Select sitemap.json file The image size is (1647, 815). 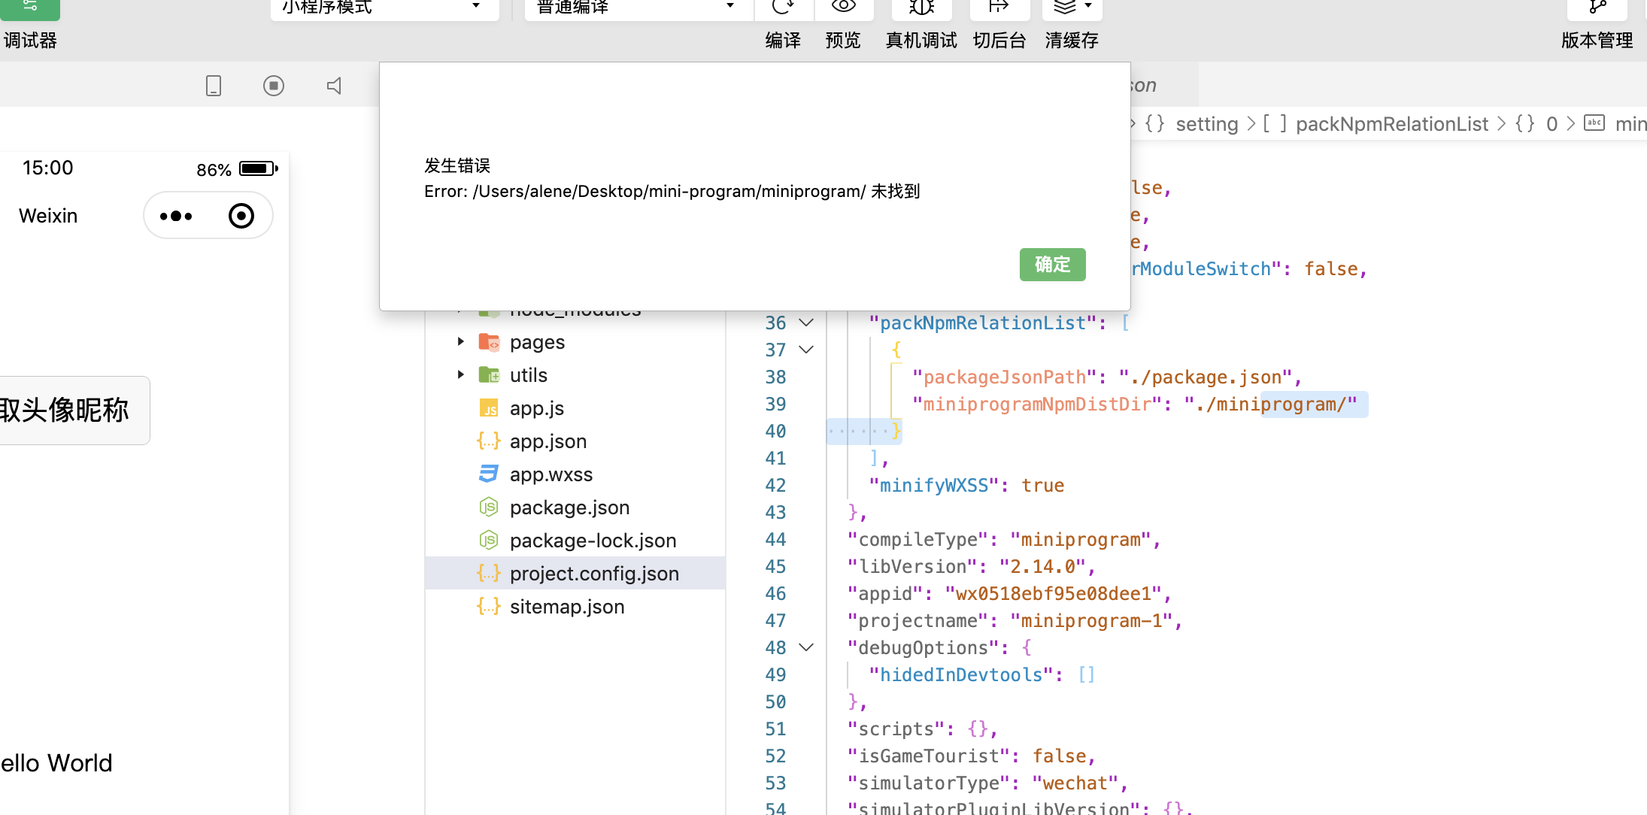click(x=566, y=607)
